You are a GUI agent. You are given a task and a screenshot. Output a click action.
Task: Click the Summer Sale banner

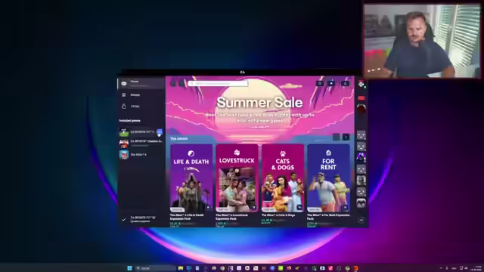coord(260,107)
